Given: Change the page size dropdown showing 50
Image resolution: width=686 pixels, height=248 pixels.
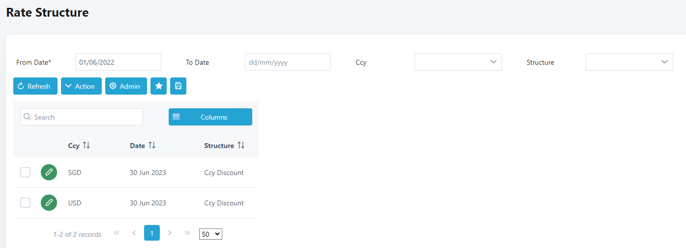Looking at the screenshot, I should coord(210,234).
